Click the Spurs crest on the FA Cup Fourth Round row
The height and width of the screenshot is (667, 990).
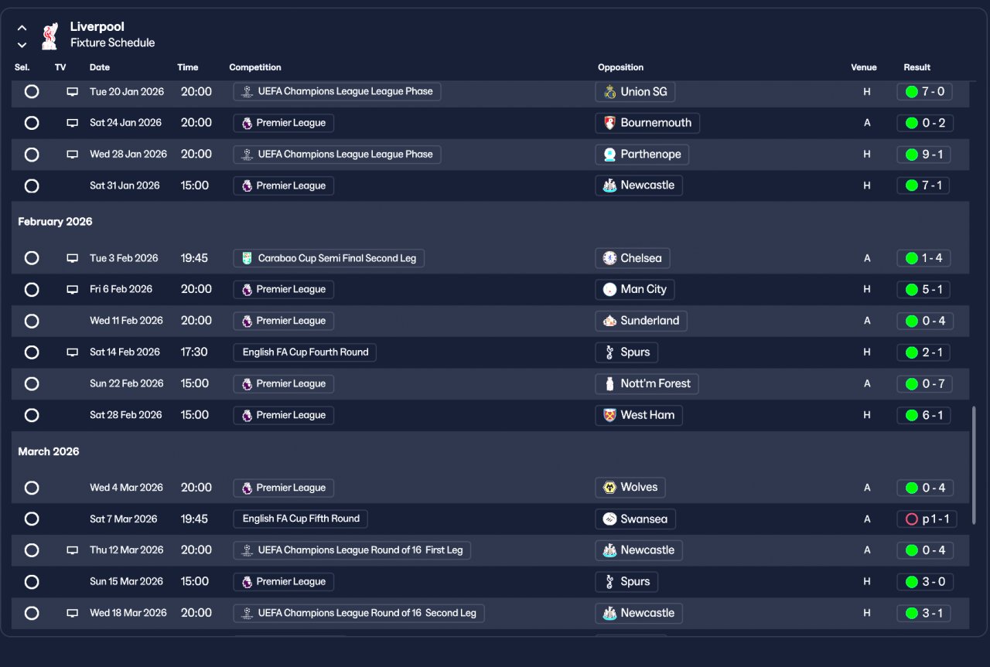pyautogui.click(x=609, y=352)
